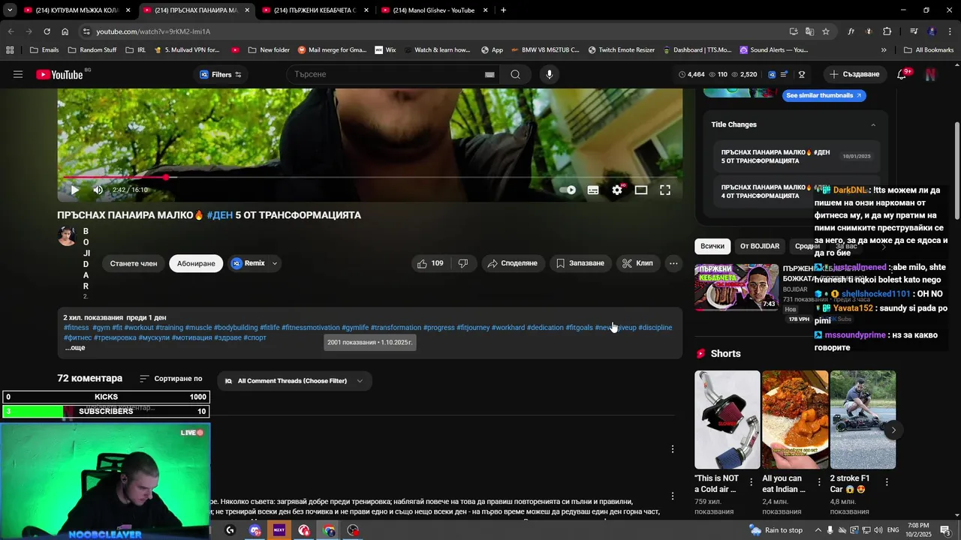Dislike the video
Viewport: 961px width, 540px height.
coord(463,263)
